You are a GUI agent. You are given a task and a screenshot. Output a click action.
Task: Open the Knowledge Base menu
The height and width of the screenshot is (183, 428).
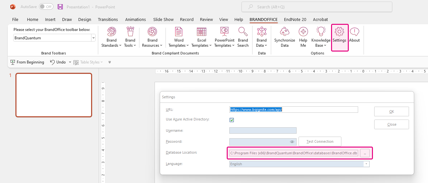click(x=321, y=37)
